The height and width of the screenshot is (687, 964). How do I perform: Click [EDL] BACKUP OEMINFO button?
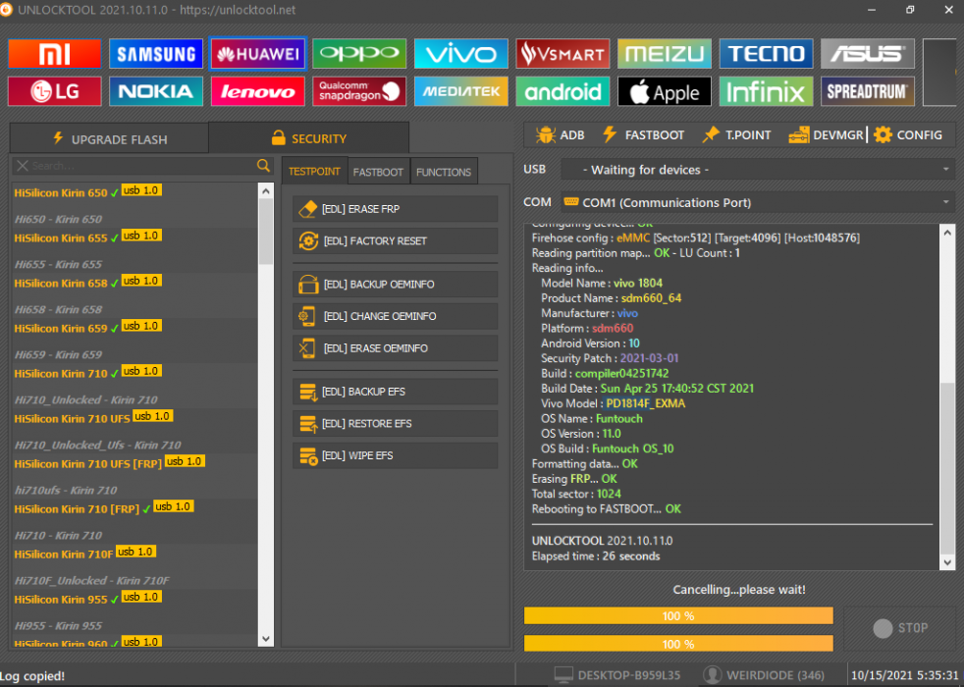(396, 285)
